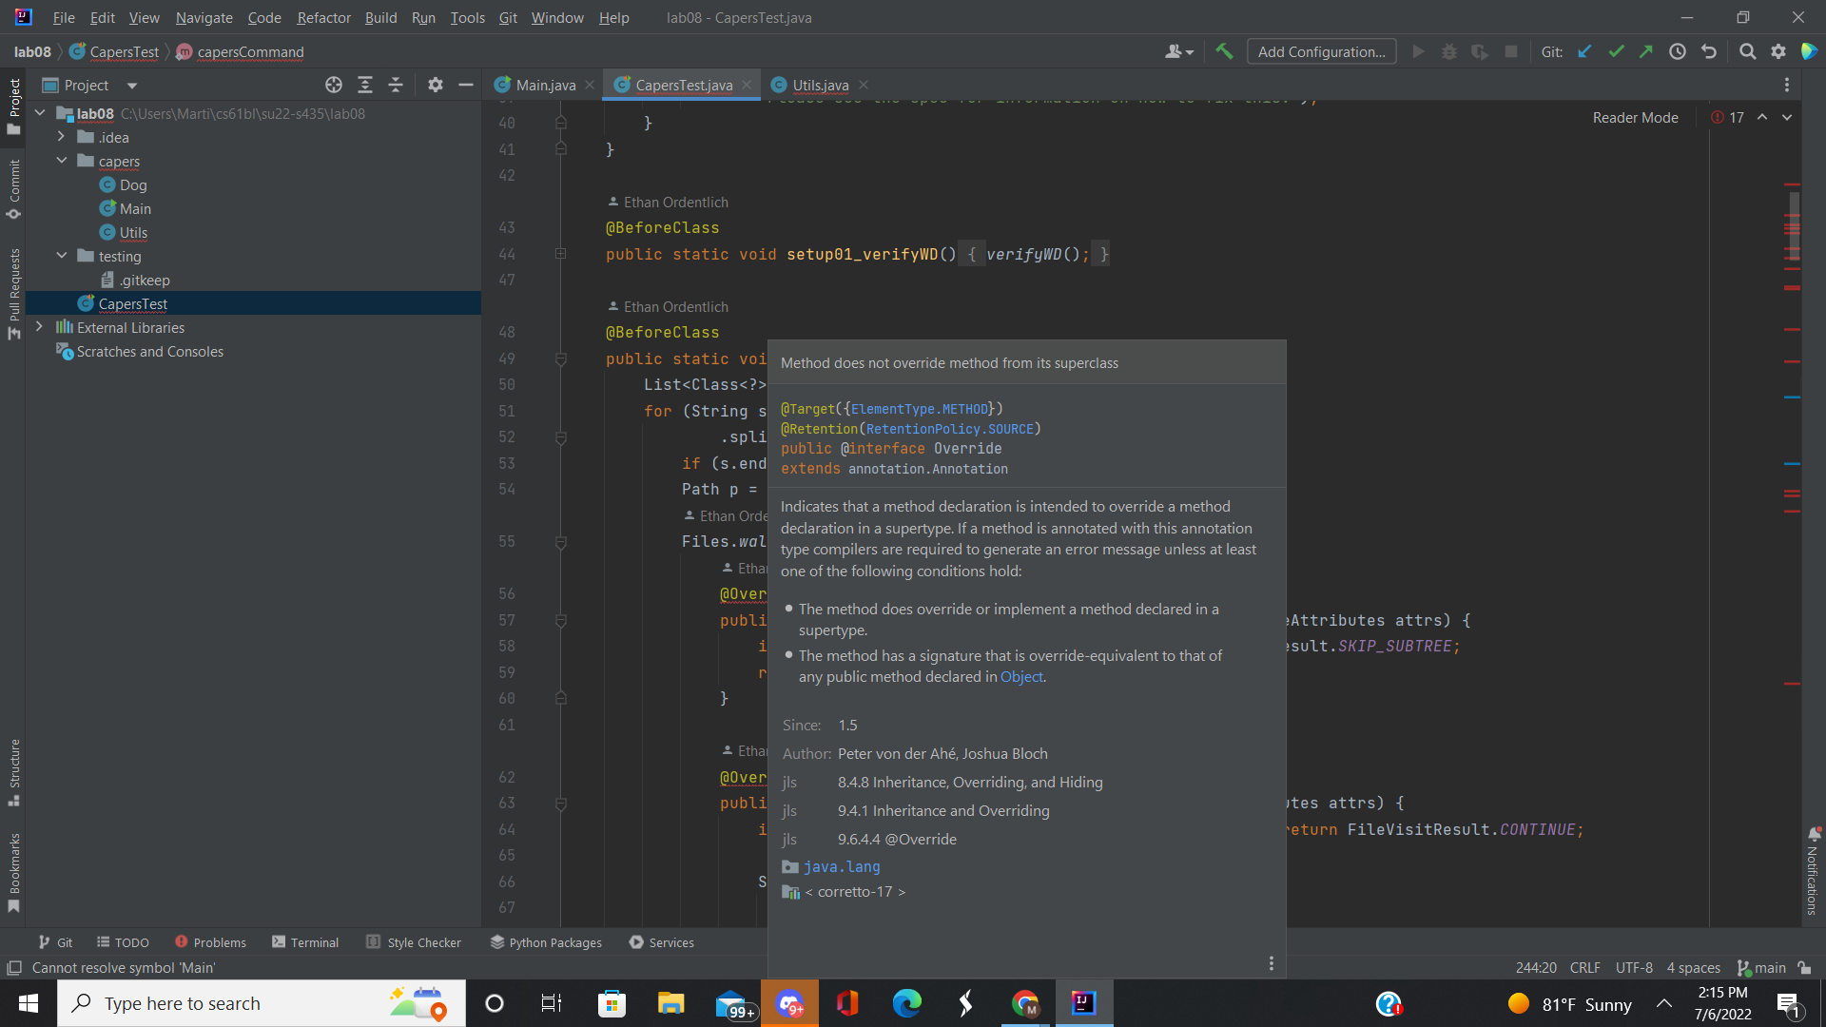Screen dimensions: 1826x1027
Task: Click Git update project arrow icon
Action: (1584, 52)
